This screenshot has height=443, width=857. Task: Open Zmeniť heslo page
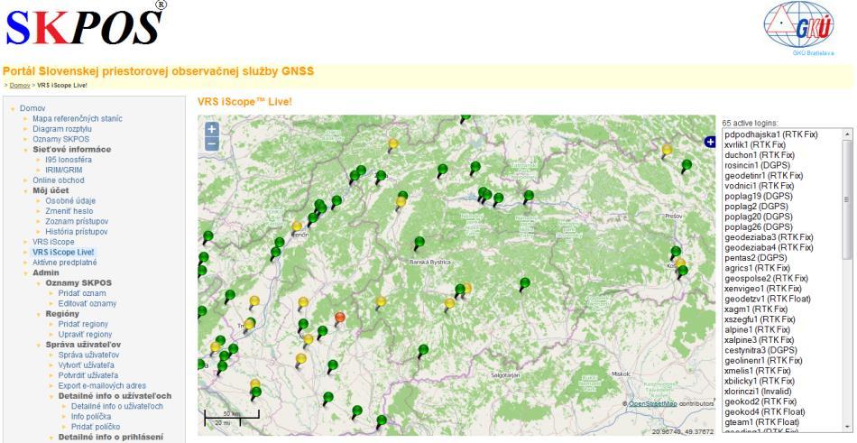(69, 211)
